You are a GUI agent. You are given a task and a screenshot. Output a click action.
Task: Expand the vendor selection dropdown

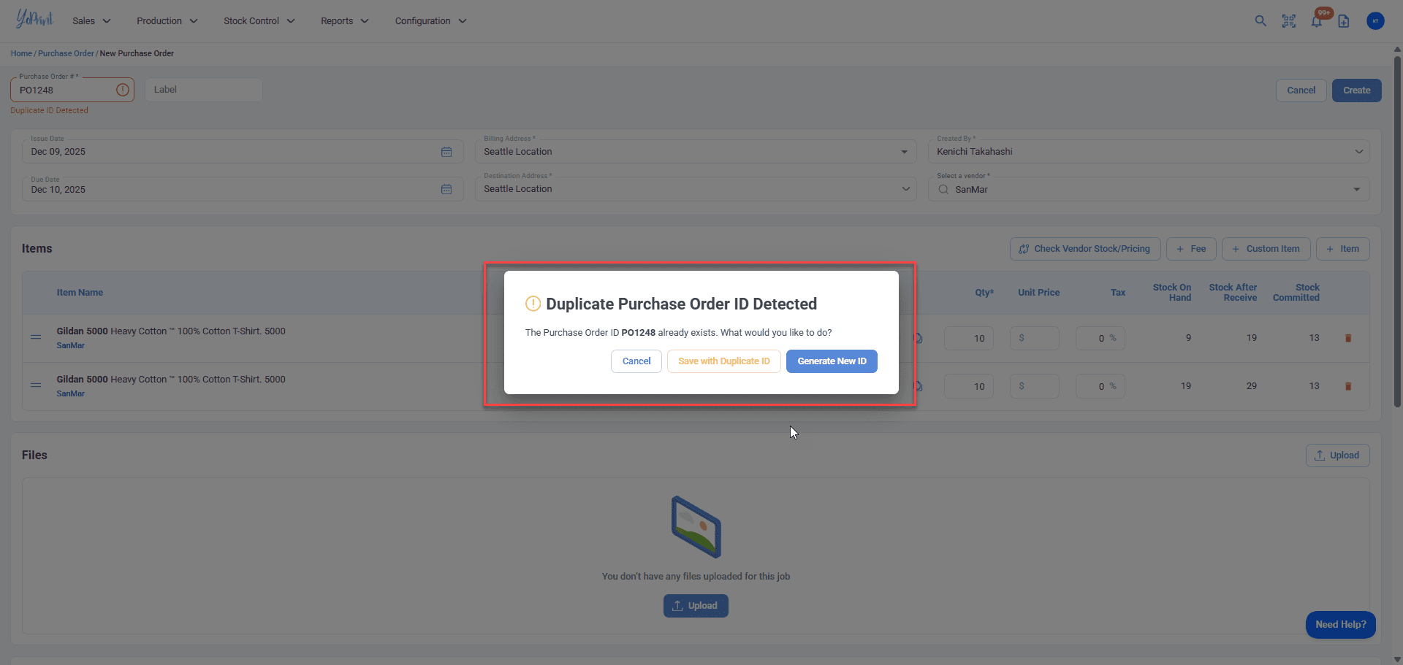1356,190
